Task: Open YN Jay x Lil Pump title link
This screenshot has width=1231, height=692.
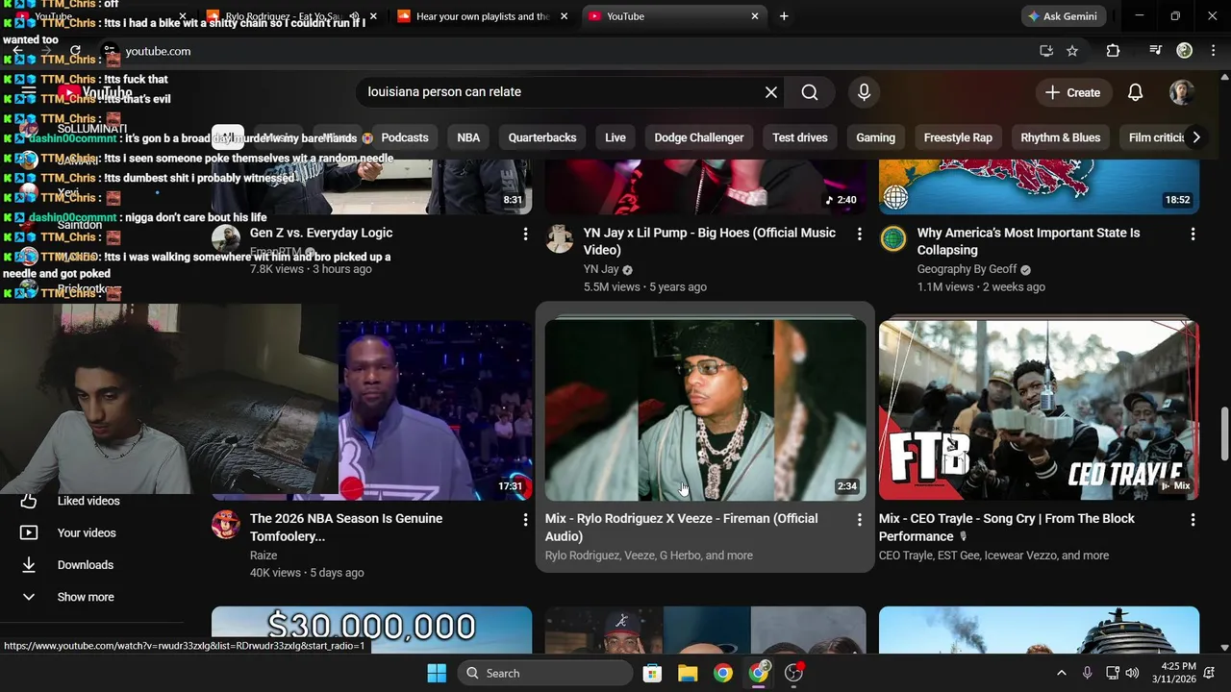Action: [710, 241]
